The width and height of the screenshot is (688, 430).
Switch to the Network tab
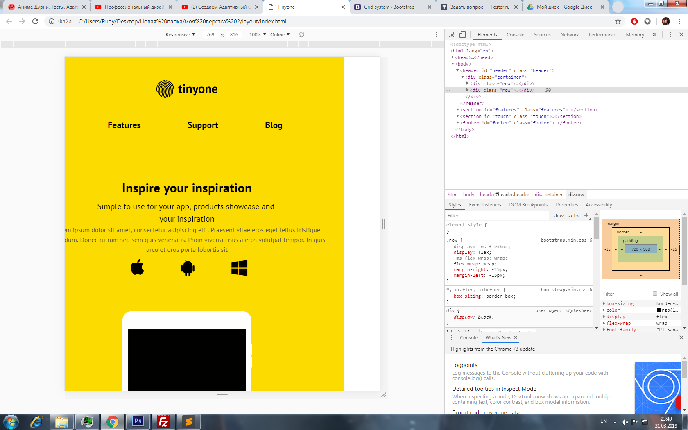[570, 35]
